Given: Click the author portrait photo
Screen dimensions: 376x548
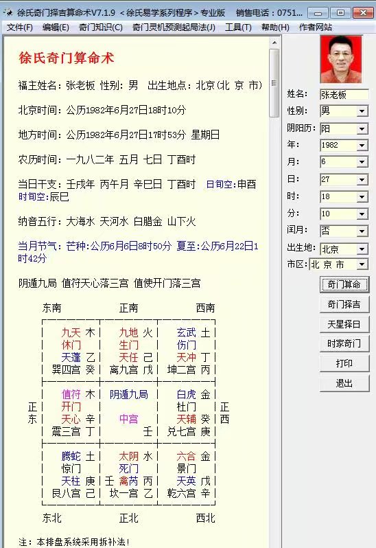Looking at the screenshot, I should pos(341,59).
